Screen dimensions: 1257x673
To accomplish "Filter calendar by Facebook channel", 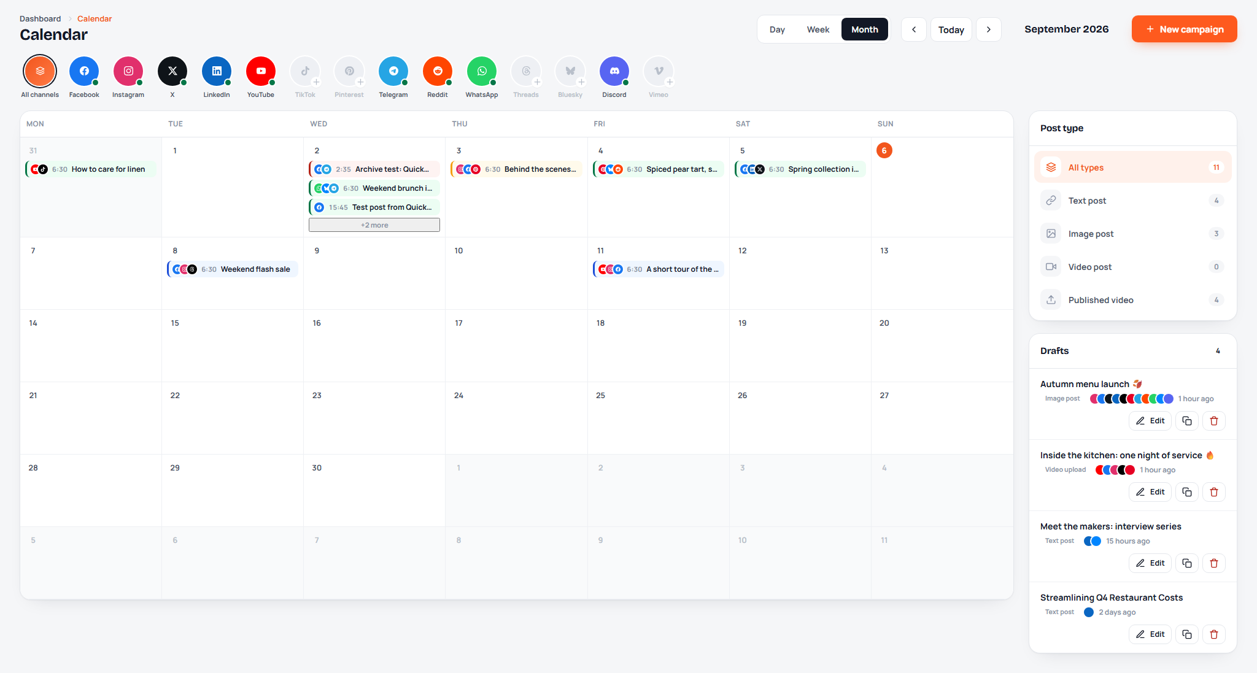I will click(x=84, y=71).
